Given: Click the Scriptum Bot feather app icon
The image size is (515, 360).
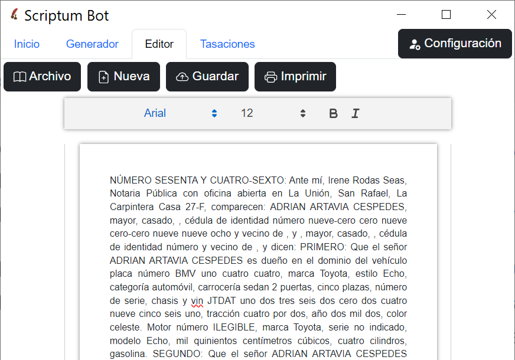Looking at the screenshot, I should click(14, 15).
